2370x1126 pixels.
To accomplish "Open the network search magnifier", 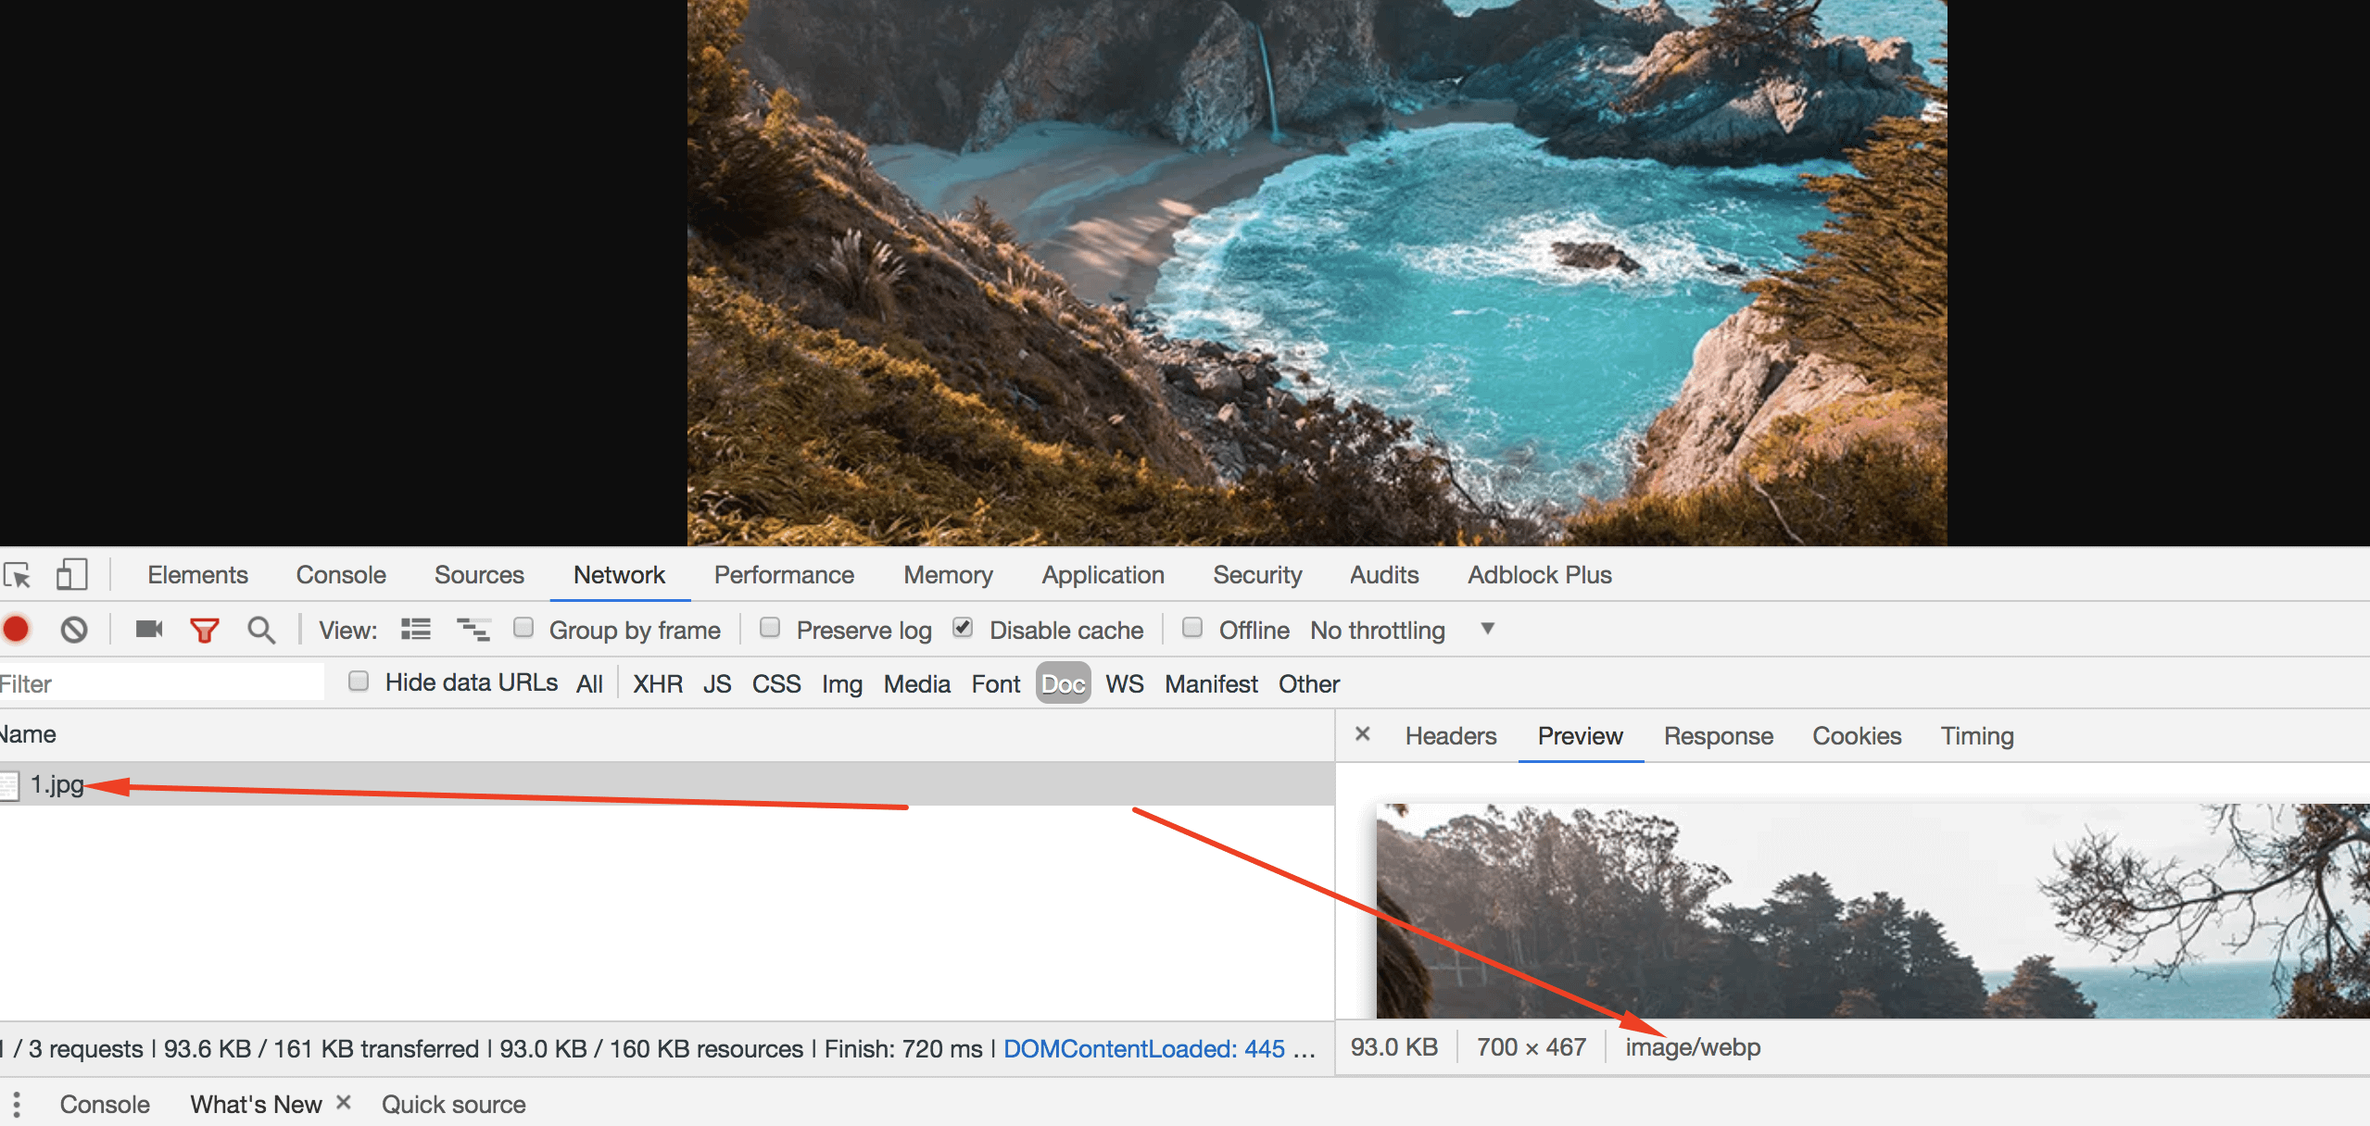I will tap(261, 630).
